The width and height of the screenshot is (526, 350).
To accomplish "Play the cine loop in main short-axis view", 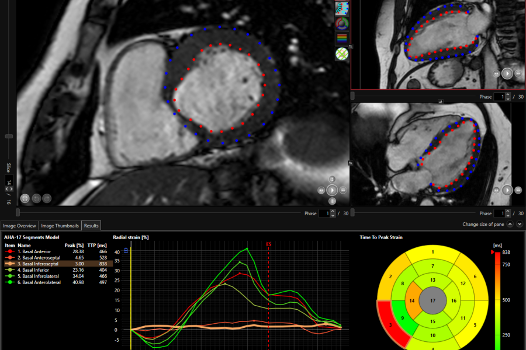I will pyautogui.click(x=332, y=190).
